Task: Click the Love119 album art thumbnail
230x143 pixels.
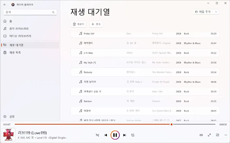Action: (x=9, y=135)
